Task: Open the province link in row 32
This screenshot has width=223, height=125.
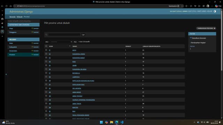Action: pyautogui.click(x=77, y=92)
